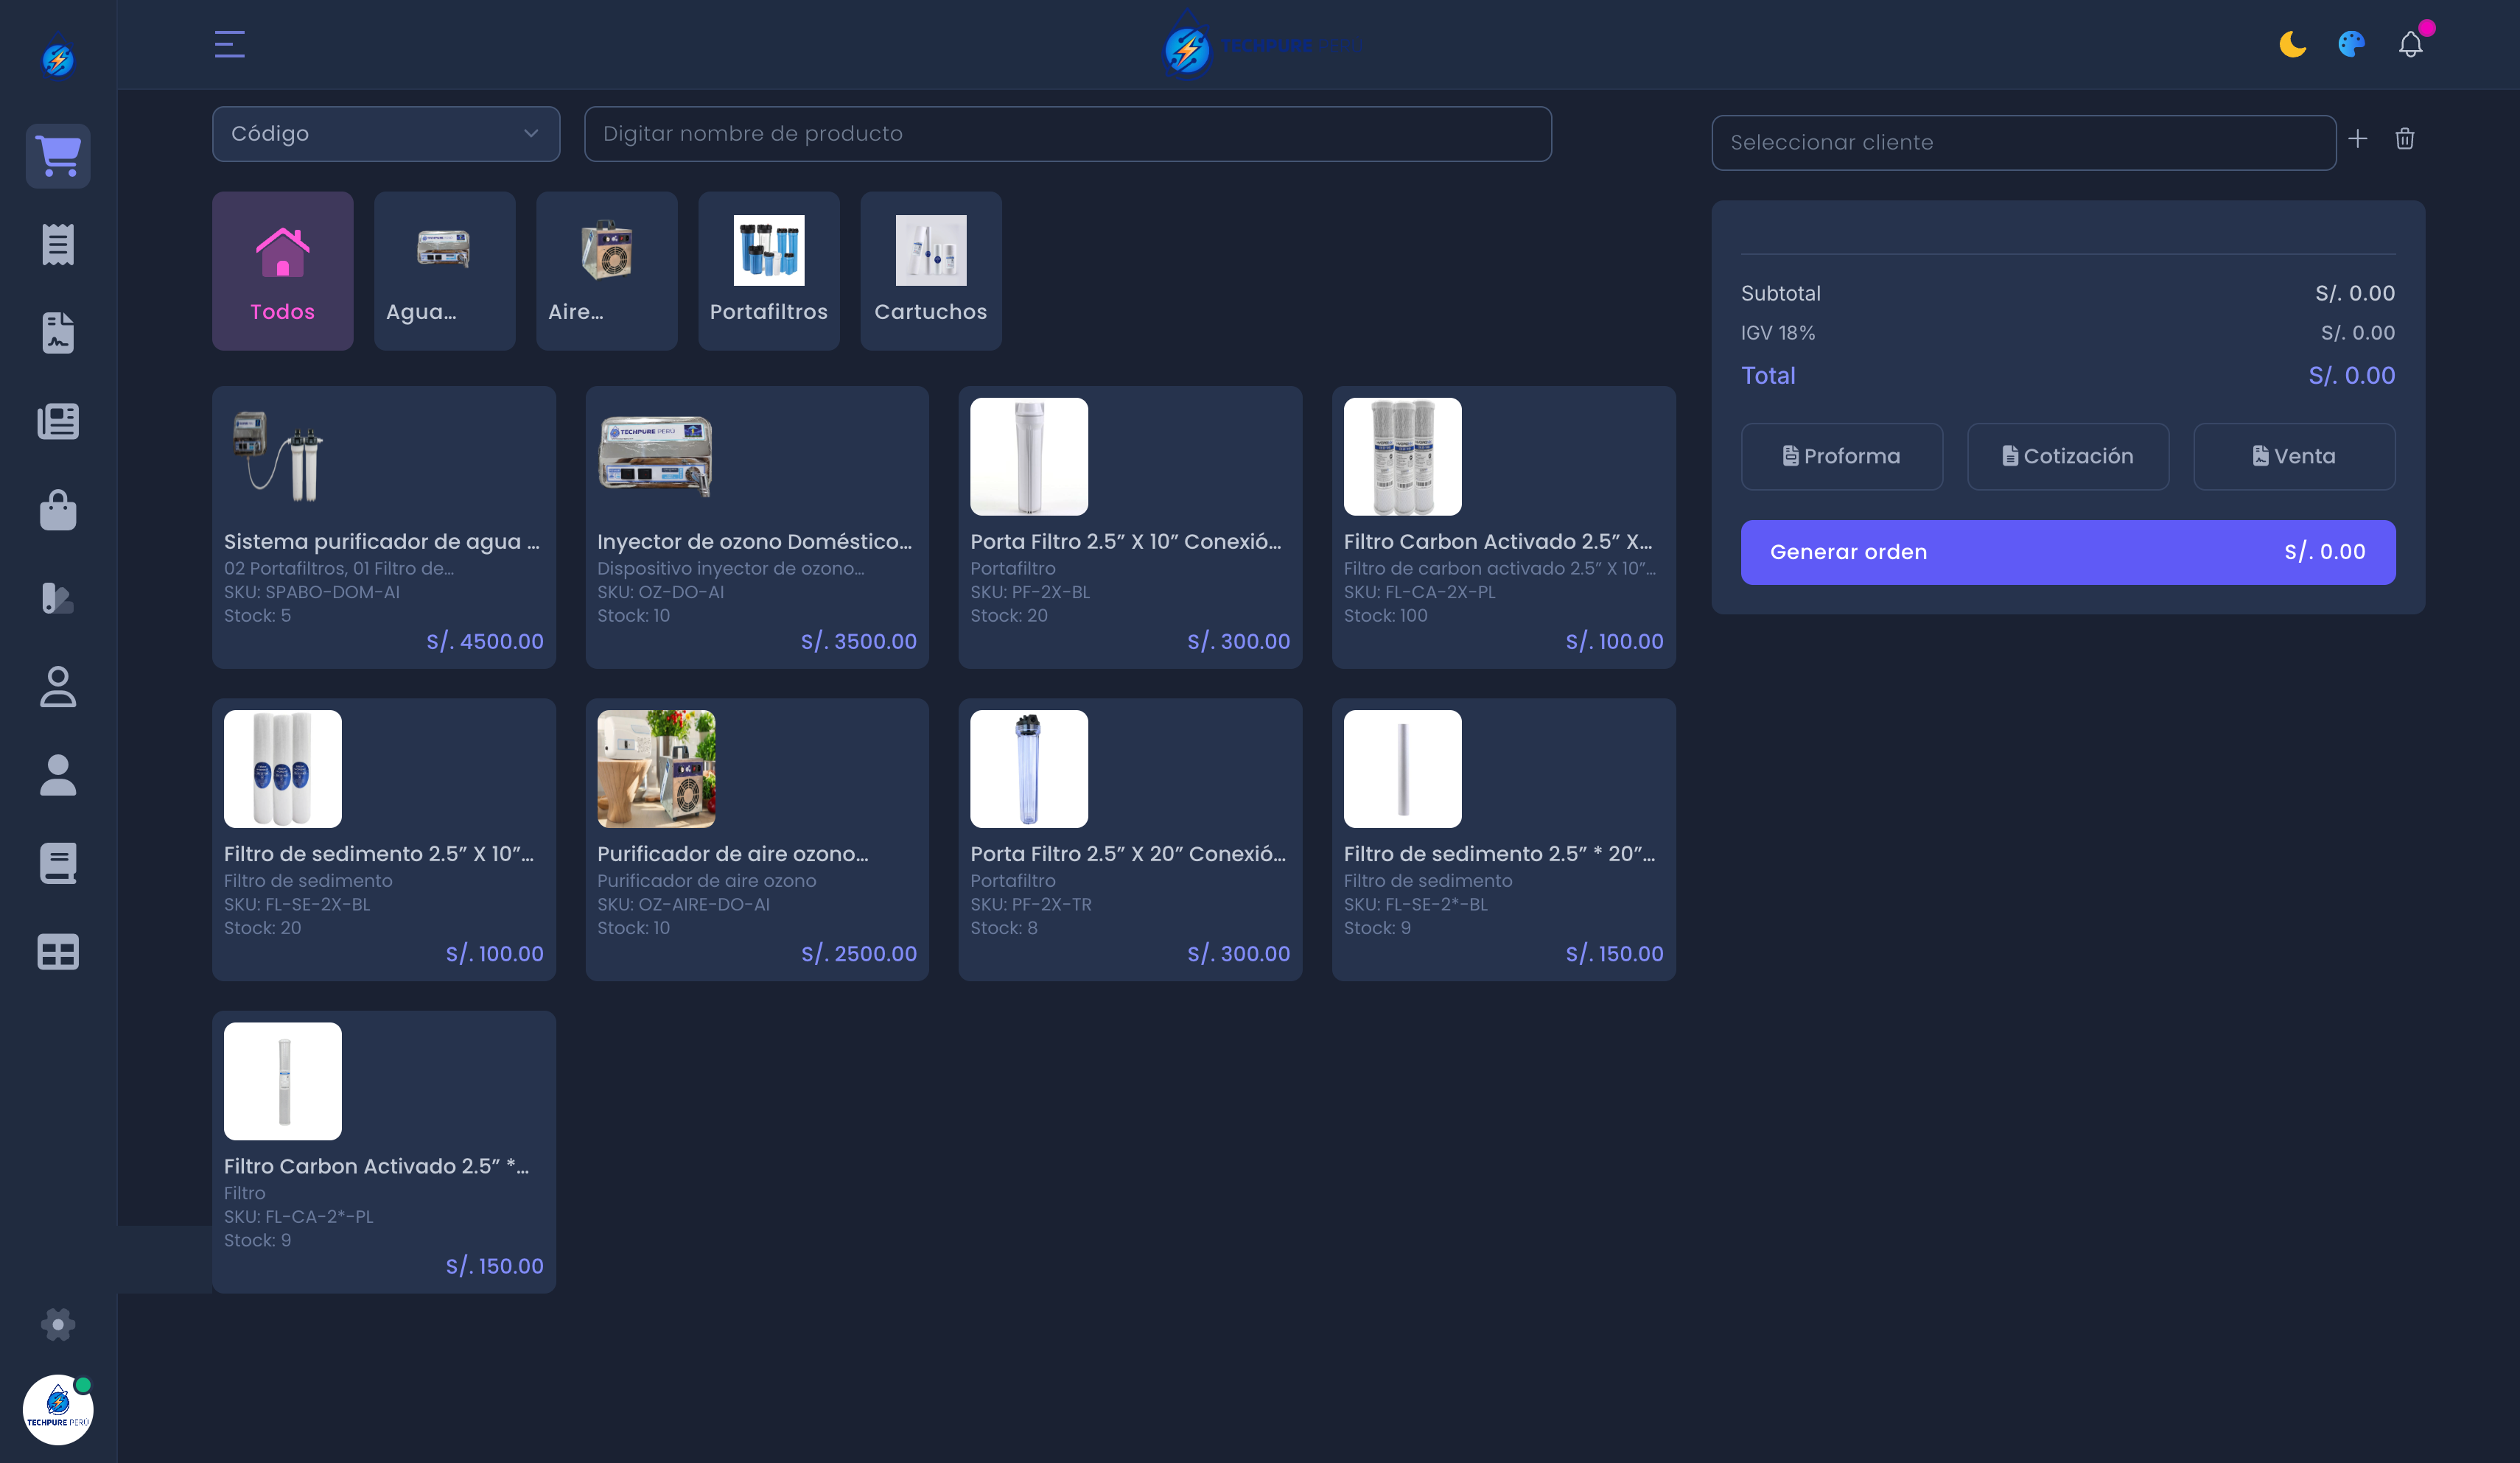This screenshot has width=2520, height=1463.
Task: Choose the Cotización document button
Action: click(x=2067, y=456)
